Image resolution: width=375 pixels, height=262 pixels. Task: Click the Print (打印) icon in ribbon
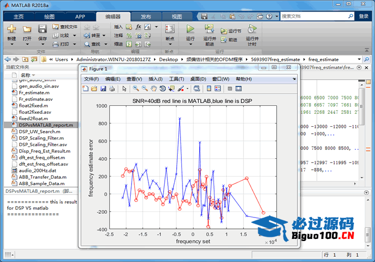[x=56, y=44]
